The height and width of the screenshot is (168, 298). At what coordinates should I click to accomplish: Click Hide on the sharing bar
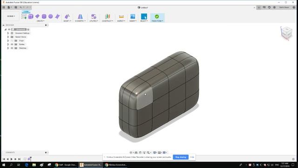[192, 157]
